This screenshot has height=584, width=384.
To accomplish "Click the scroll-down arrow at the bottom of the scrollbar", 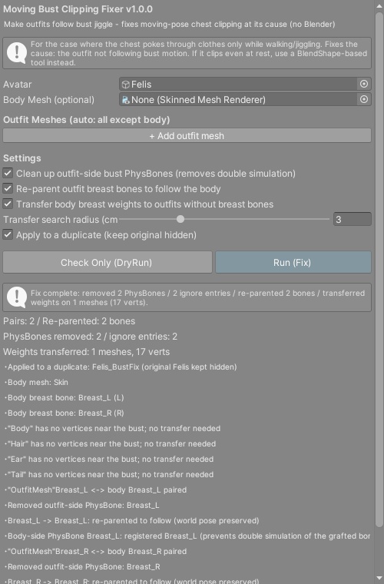I will 379,579.
